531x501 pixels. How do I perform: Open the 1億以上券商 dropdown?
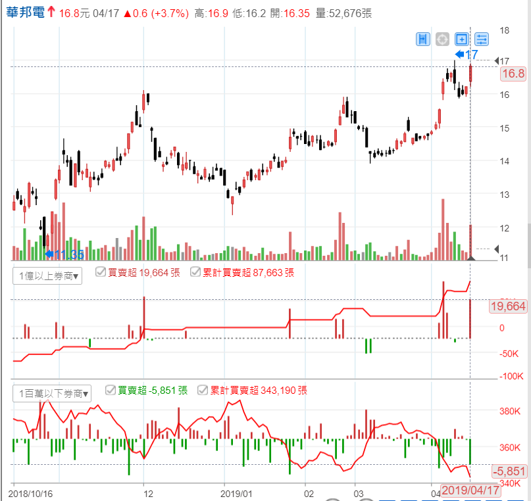point(47,276)
